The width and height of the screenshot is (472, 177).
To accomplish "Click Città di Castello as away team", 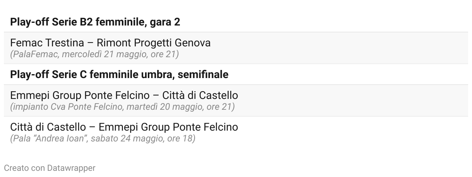I will pyautogui.click(x=200, y=95).
